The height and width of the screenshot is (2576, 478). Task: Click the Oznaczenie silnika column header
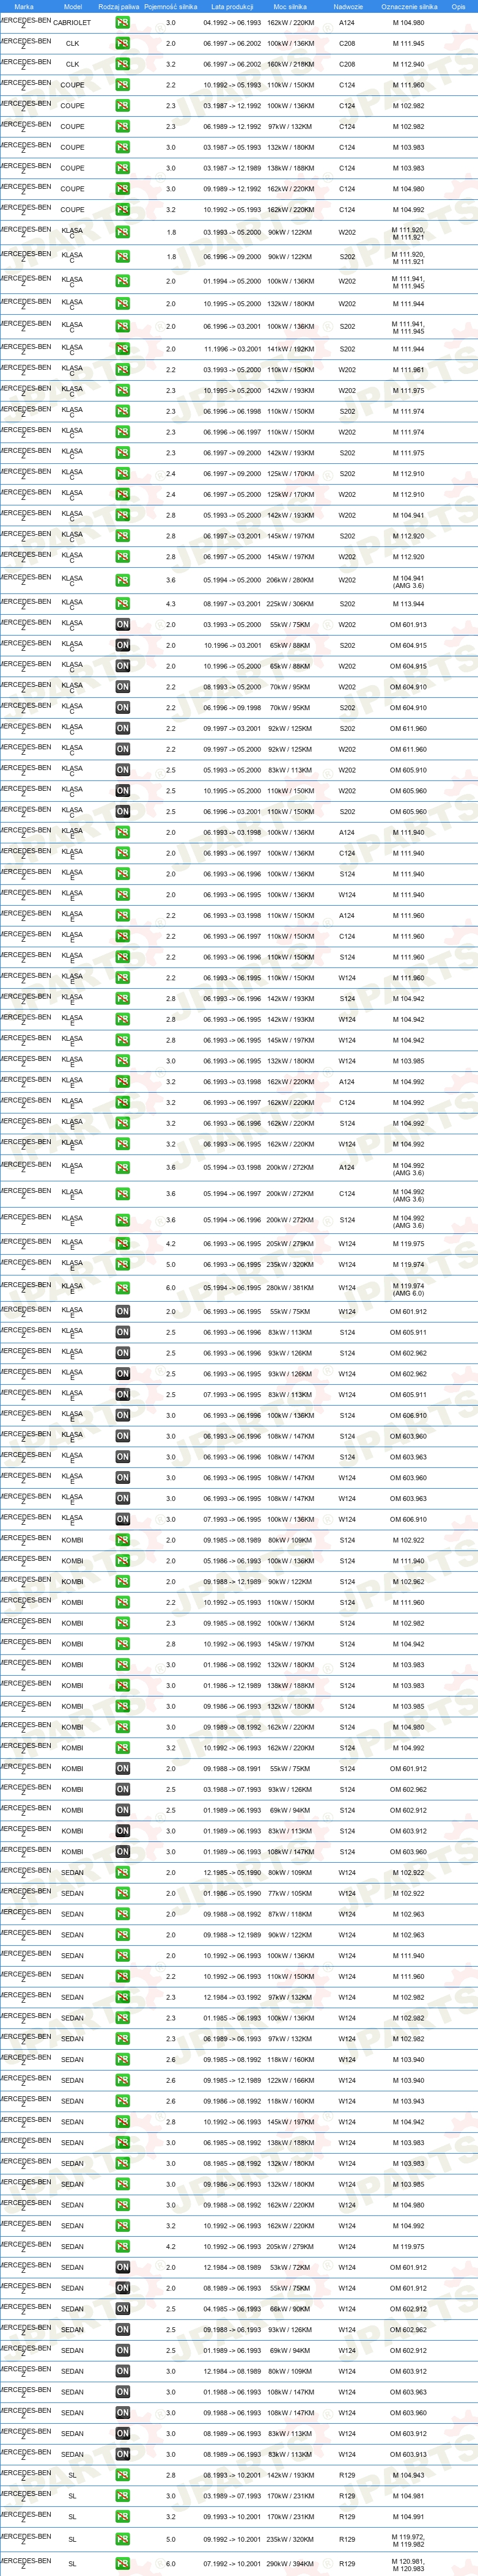[x=409, y=6]
